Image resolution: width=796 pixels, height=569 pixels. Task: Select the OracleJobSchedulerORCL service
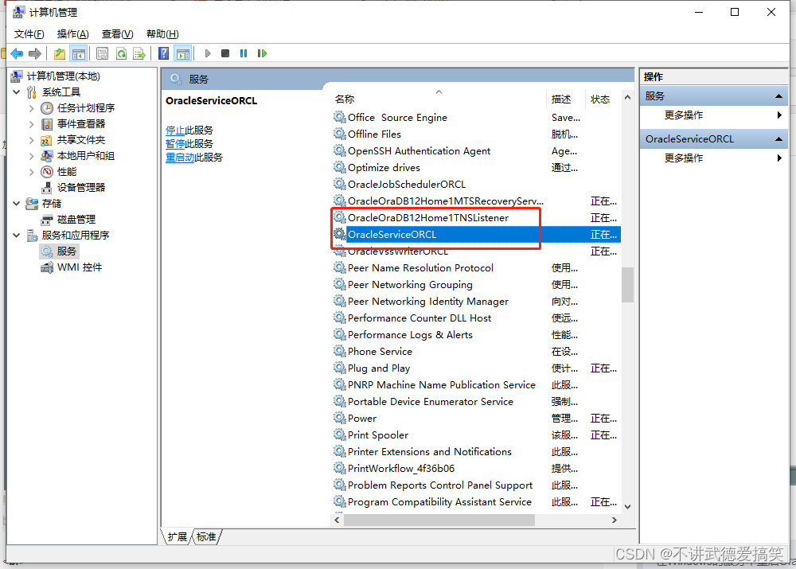pos(407,185)
